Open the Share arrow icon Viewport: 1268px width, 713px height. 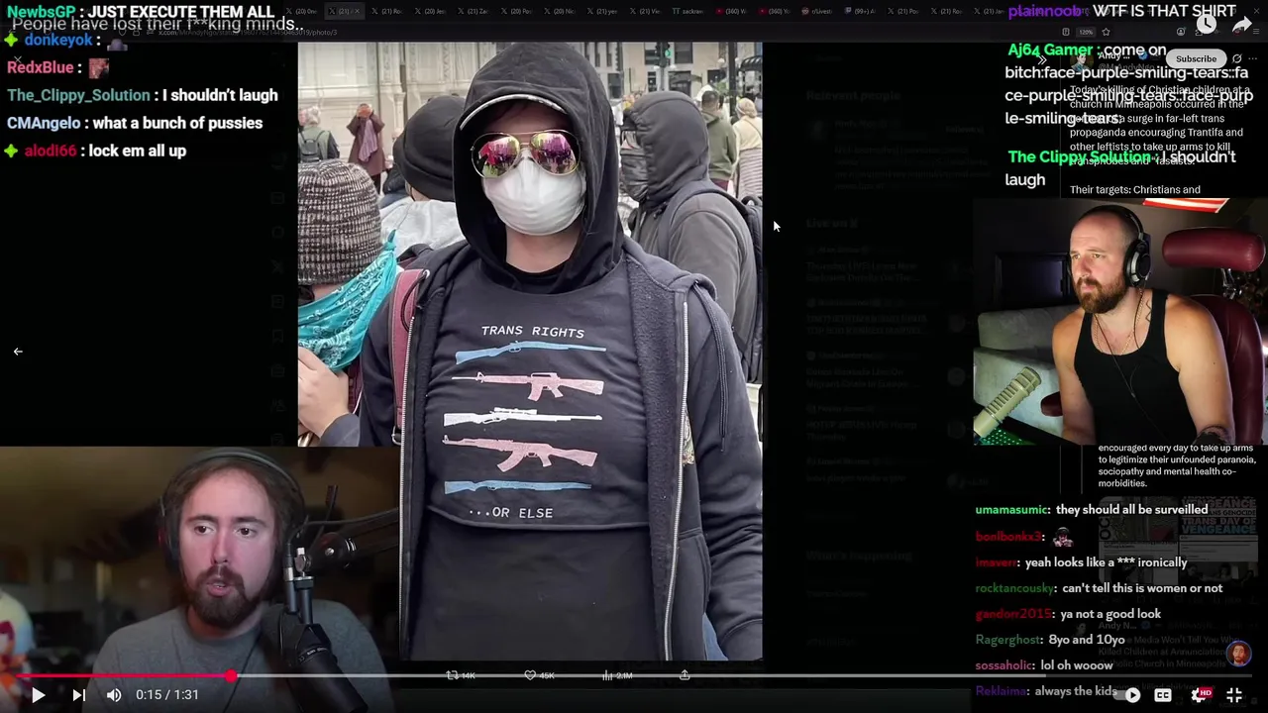click(x=1242, y=26)
